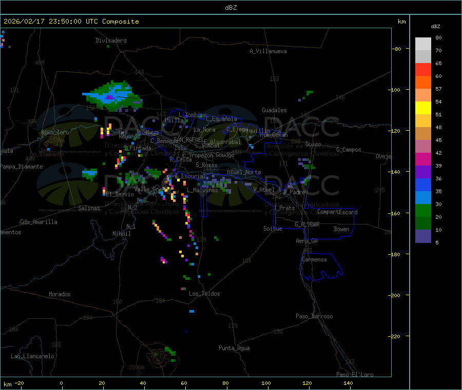Click the Cda_Amarilla label
This screenshot has width=462, height=390.
click(38, 222)
